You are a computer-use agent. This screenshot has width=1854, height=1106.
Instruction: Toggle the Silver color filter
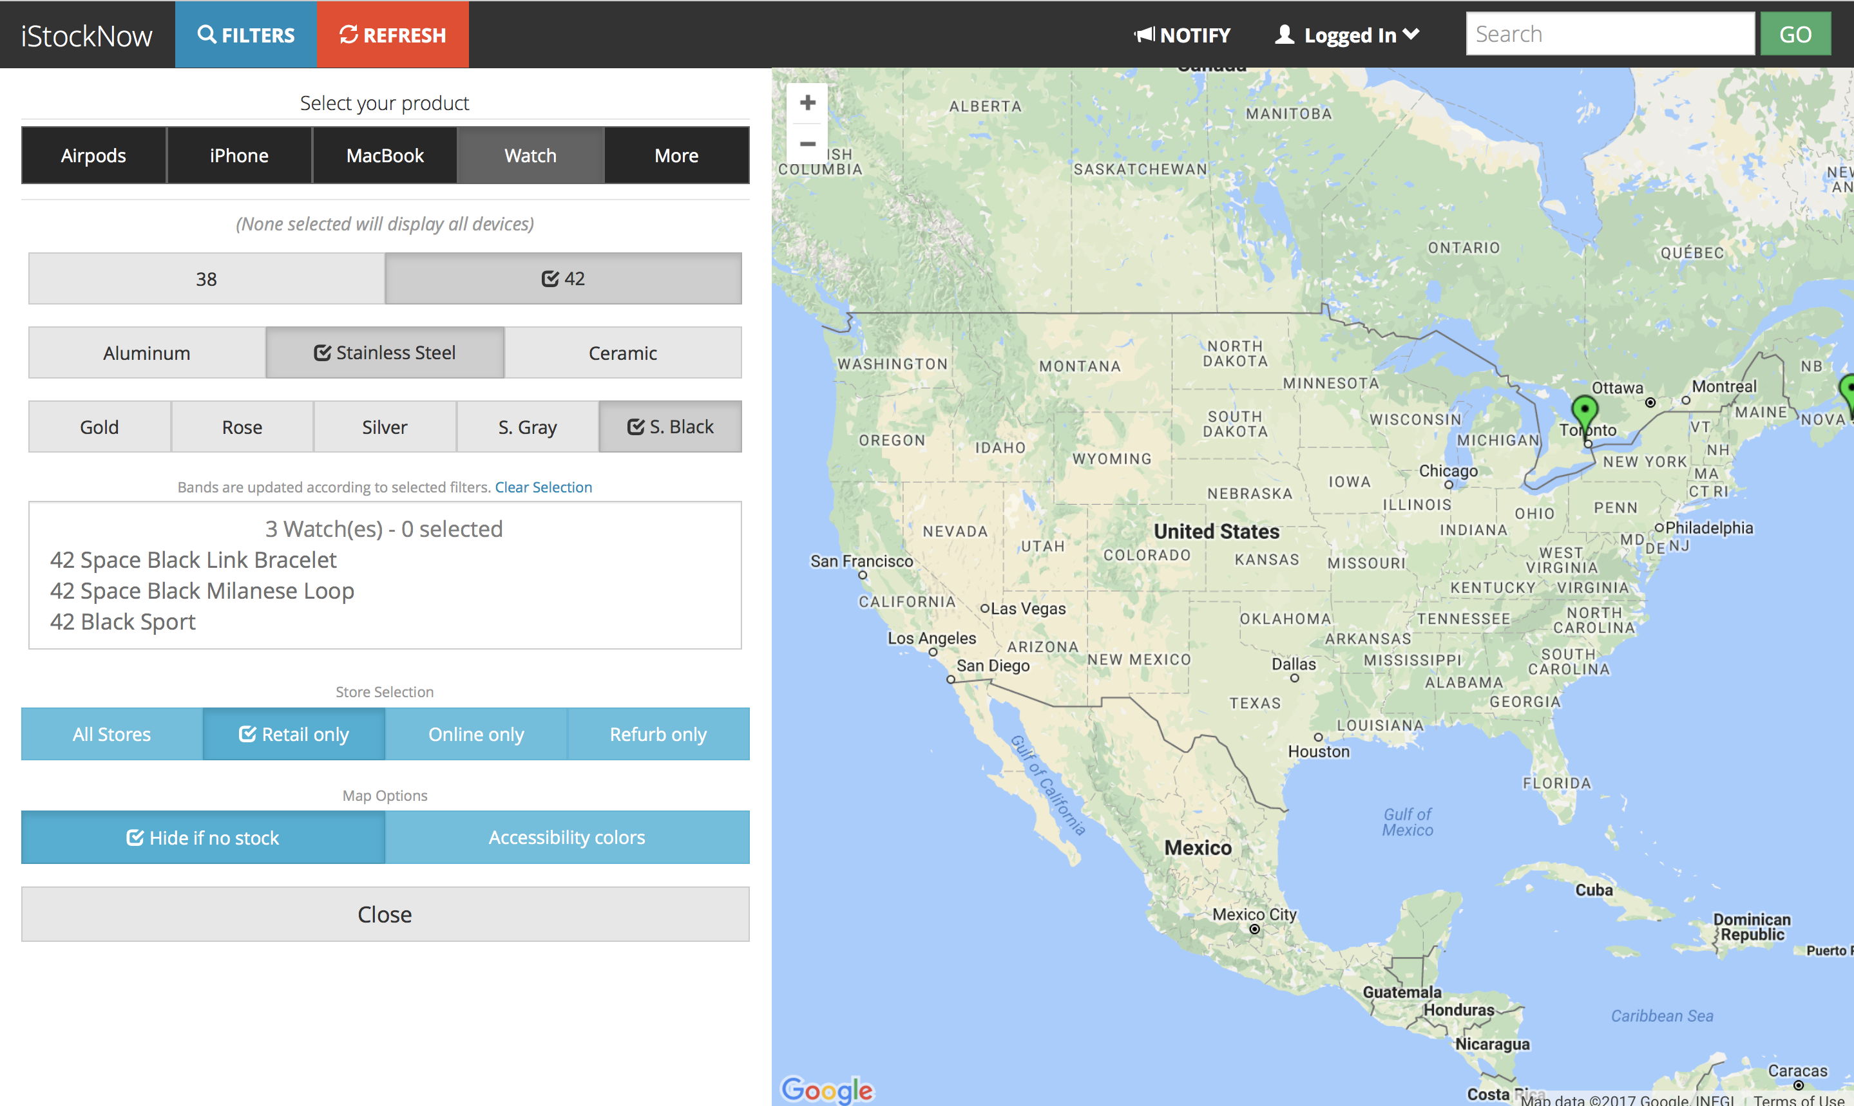pyautogui.click(x=385, y=427)
